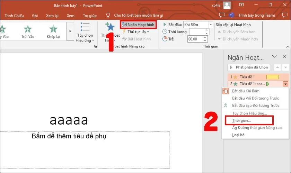291x173 pixels.
Task: Toggle the Ngăn Hoạt hình pane button
Action: [x=138, y=25]
